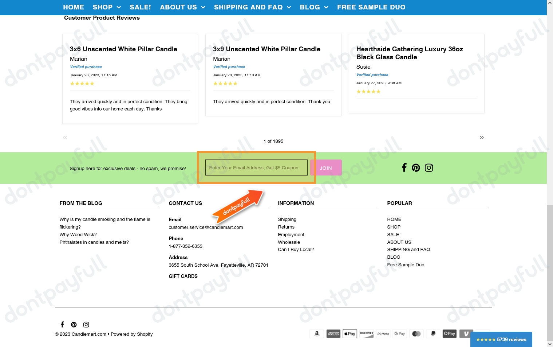
Task: Click into the email address coupon field
Action: tap(256, 168)
